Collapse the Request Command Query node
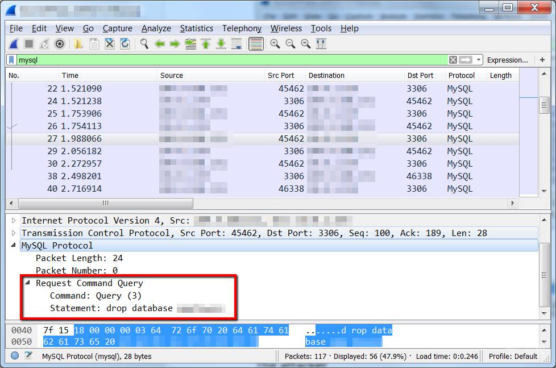This screenshot has height=368, width=556. tap(28, 283)
